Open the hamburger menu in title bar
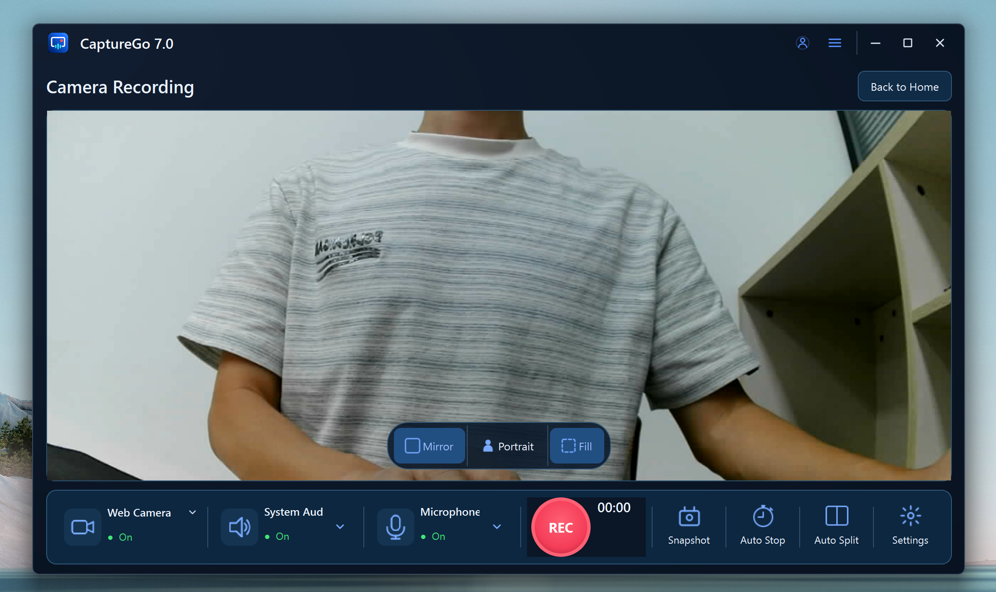Image resolution: width=996 pixels, height=592 pixels. point(834,43)
